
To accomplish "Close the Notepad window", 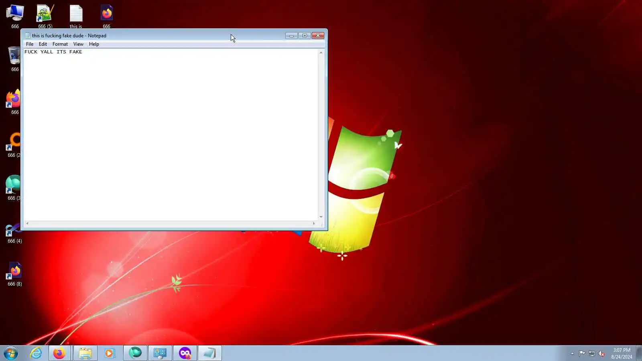I will click(x=318, y=36).
